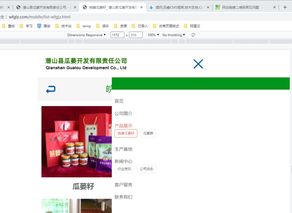The height and width of the screenshot is (213, 292).
Task: Open a new browser tab
Action: (285, 7)
